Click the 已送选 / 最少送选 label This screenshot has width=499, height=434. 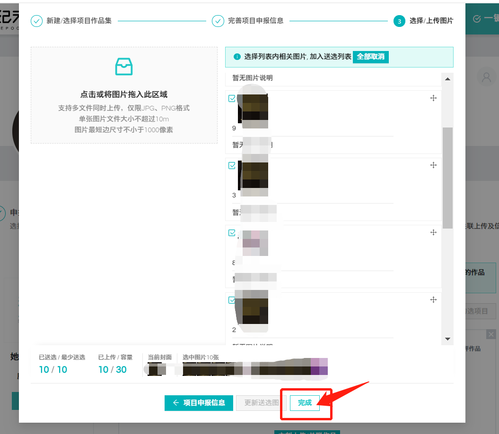click(x=62, y=357)
